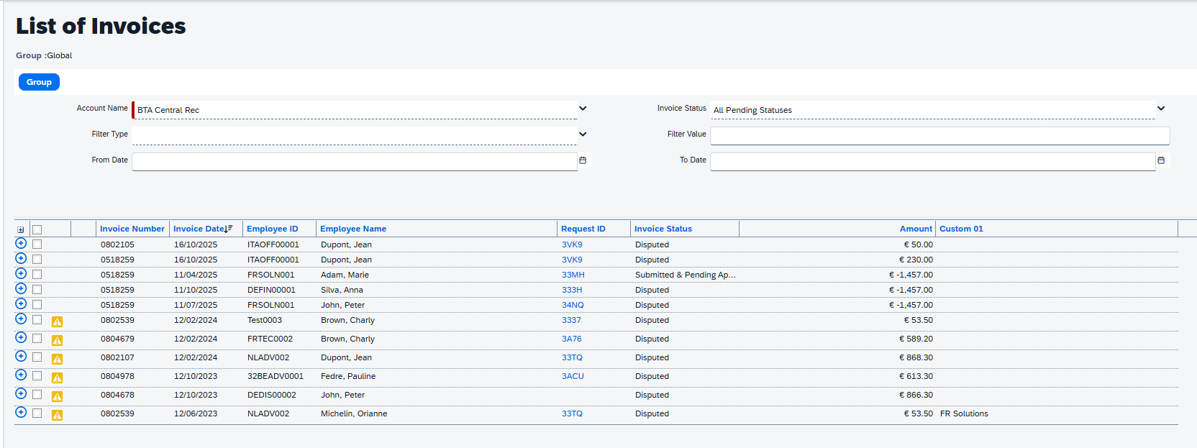Open request ID 3A76 link
This screenshot has width=1197, height=448.
(572, 339)
